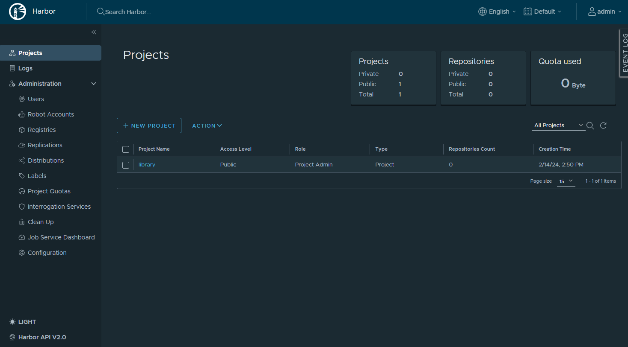
Task: Click the Administration gear-user icon
Action: 12,84
